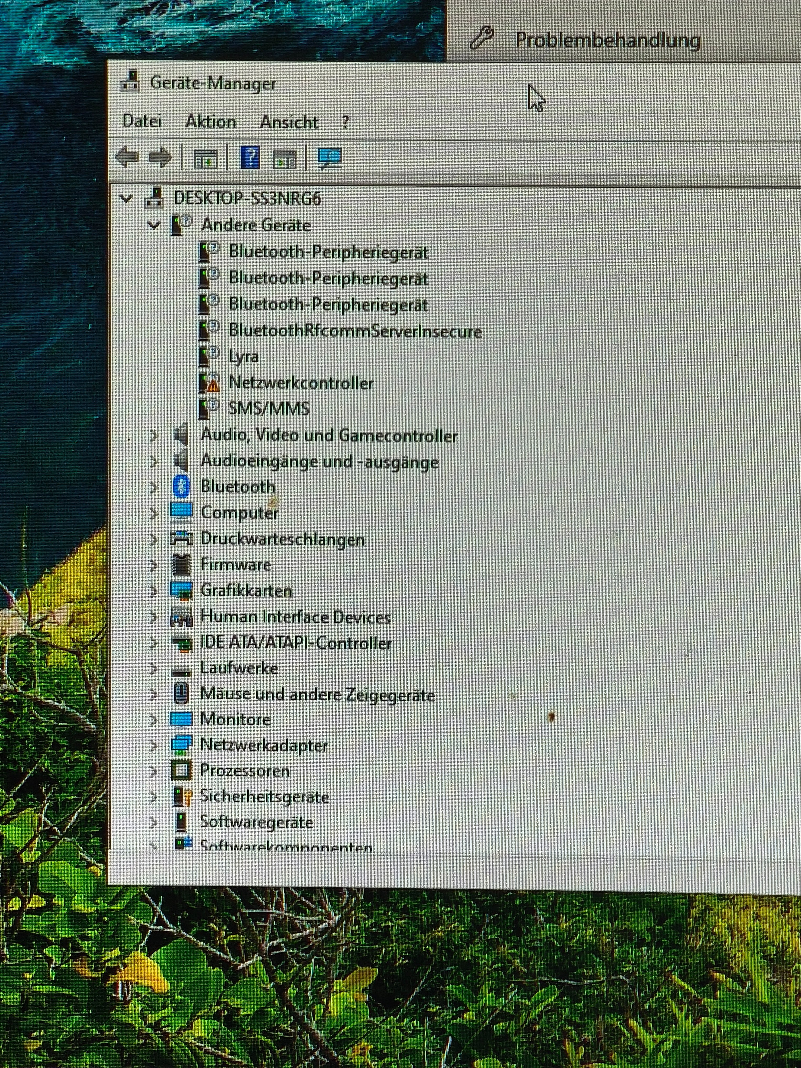Select BluetoothRfcommServerInsecure device

pyautogui.click(x=355, y=331)
